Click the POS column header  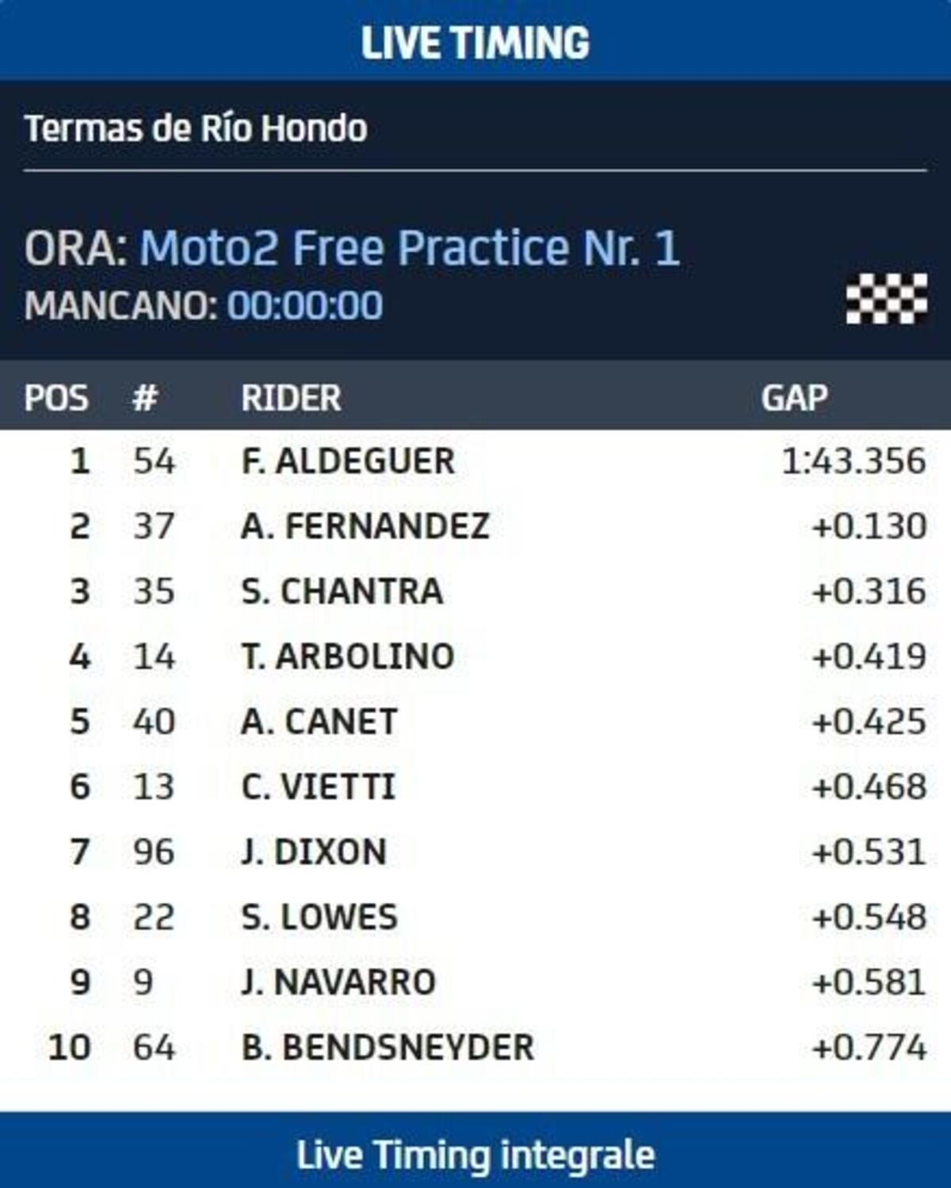click(55, 397)
